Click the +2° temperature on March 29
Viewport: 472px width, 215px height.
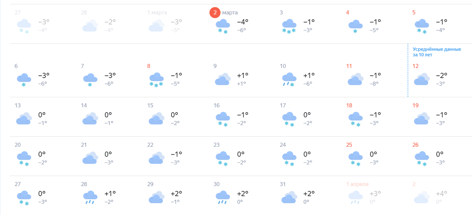(x=177, y=193)
